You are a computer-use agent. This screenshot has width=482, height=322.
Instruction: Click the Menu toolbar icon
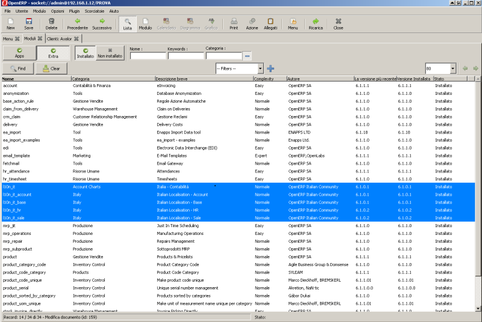click(293, 24)
